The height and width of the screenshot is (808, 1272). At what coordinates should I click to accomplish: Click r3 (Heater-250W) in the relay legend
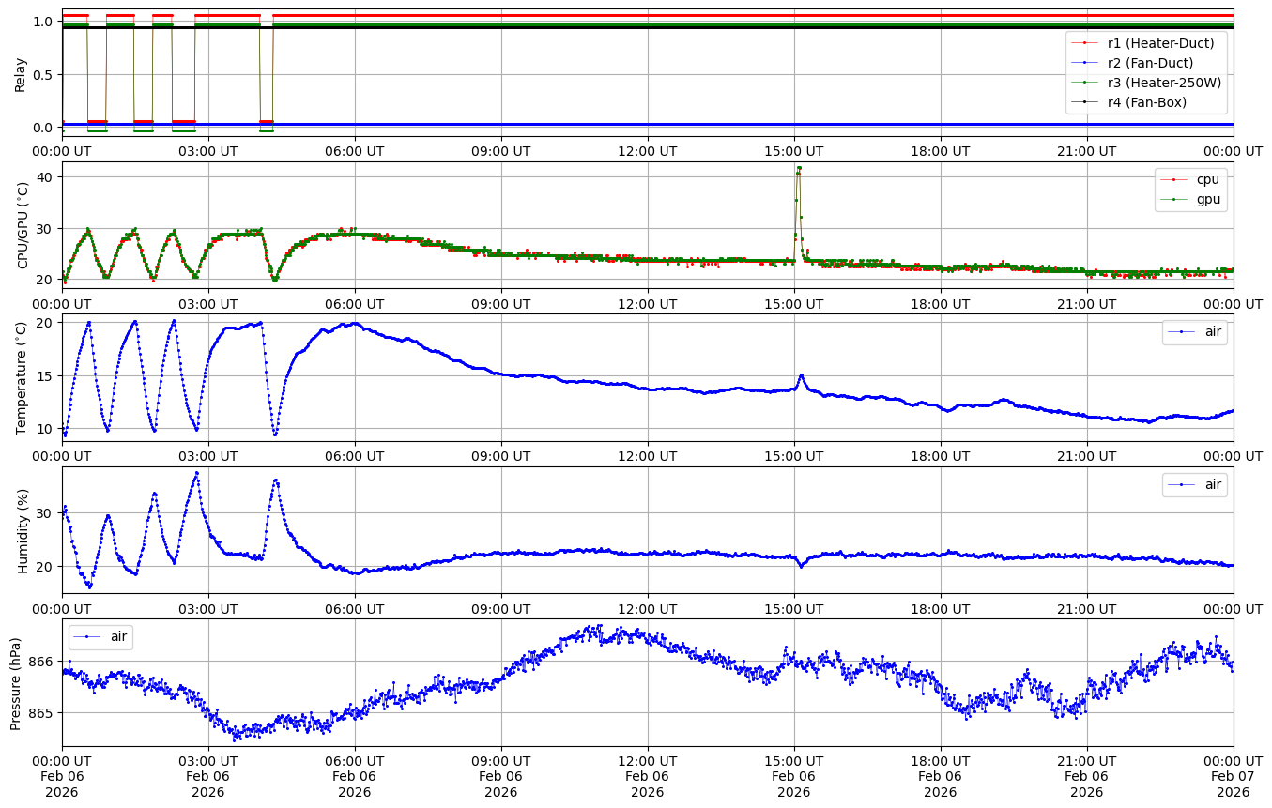[1164, 83]
